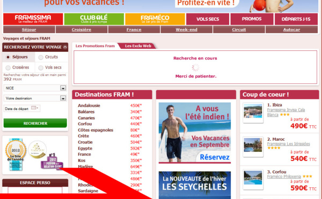Switch to Les Promotions Fram tab
The image size is (322, 199).
coord(95,46)
